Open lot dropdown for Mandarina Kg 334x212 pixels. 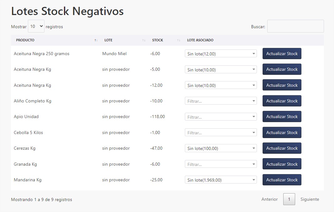(221, 180)
